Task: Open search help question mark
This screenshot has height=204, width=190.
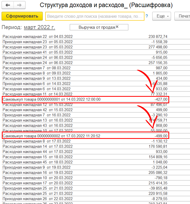Action: coord(147,16)
